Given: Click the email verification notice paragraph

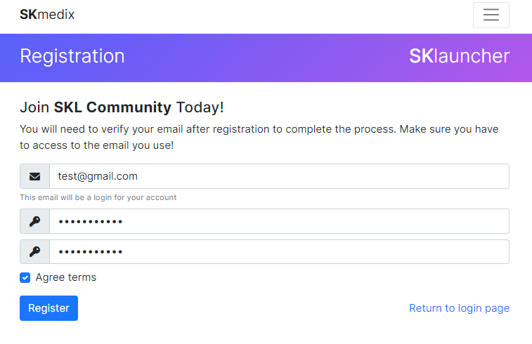Looking at the screenshot, I should [x=259, y=138].
